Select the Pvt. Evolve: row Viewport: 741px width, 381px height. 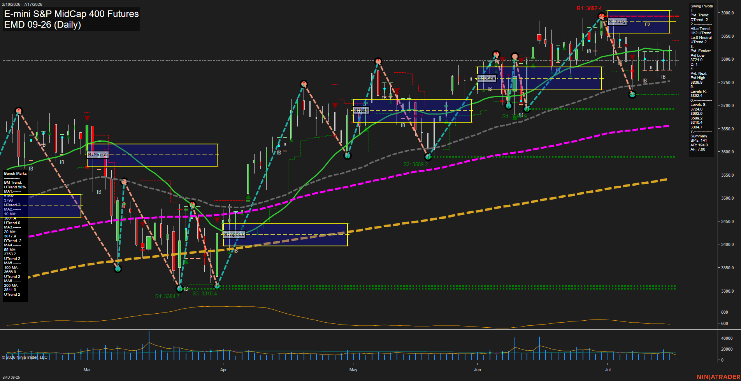(x=701, y=51)
